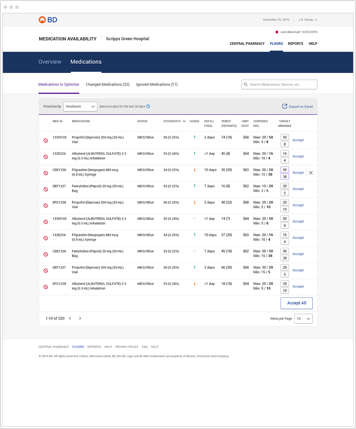This screenshot has width=356, height=429.
Task: Click the '1-10 of 320' pagination text
Action: 55,318
